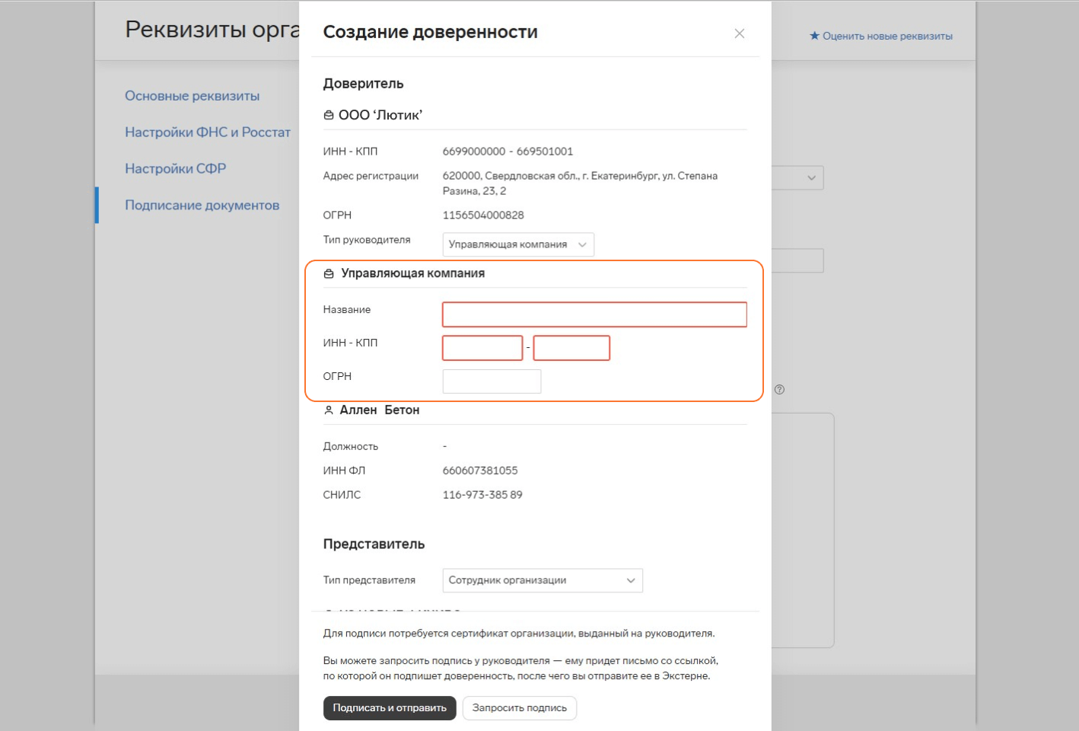The height and width of the screenshot is (731, 1079).
Task: Click the Аллен Бетон name heading
Action: point(380,410)
